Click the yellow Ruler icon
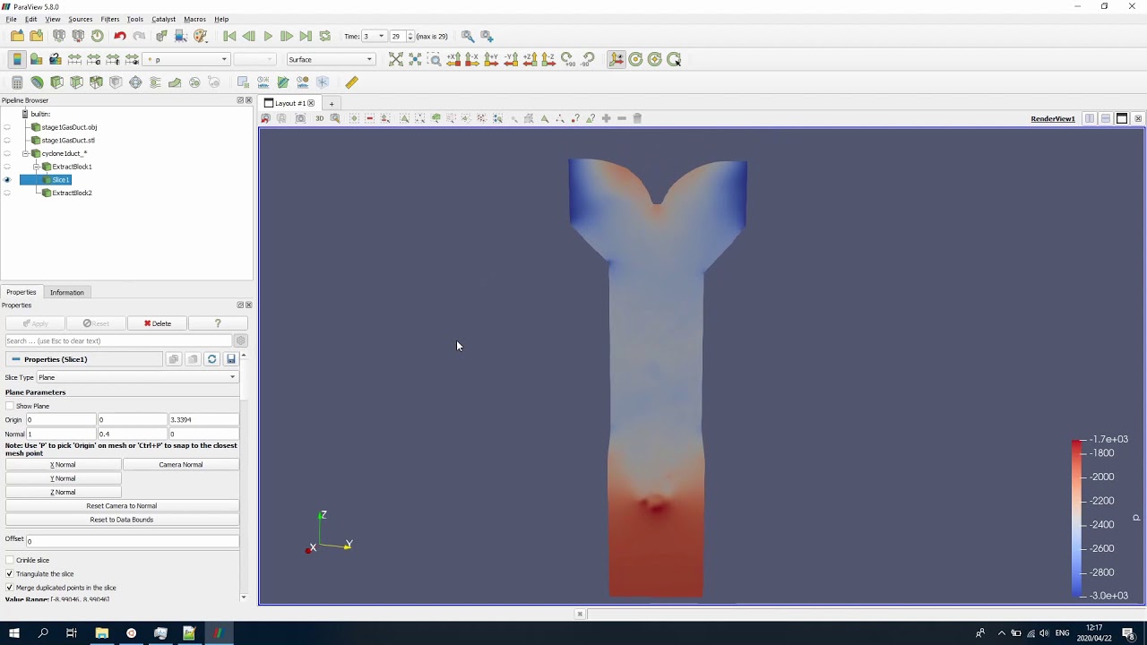 click(351, 82)
